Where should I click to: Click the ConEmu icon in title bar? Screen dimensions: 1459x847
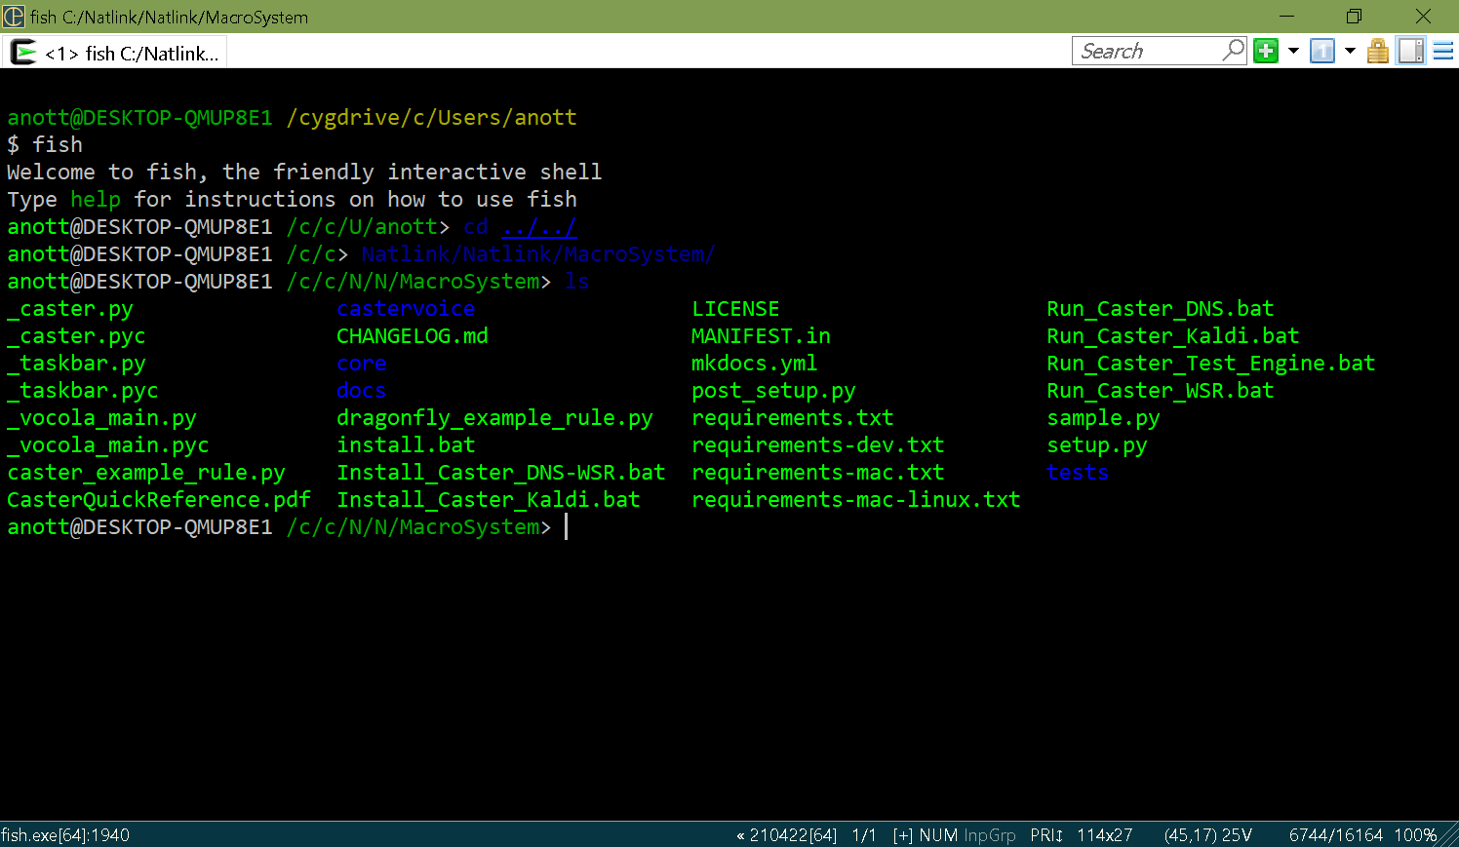(14, 17)
